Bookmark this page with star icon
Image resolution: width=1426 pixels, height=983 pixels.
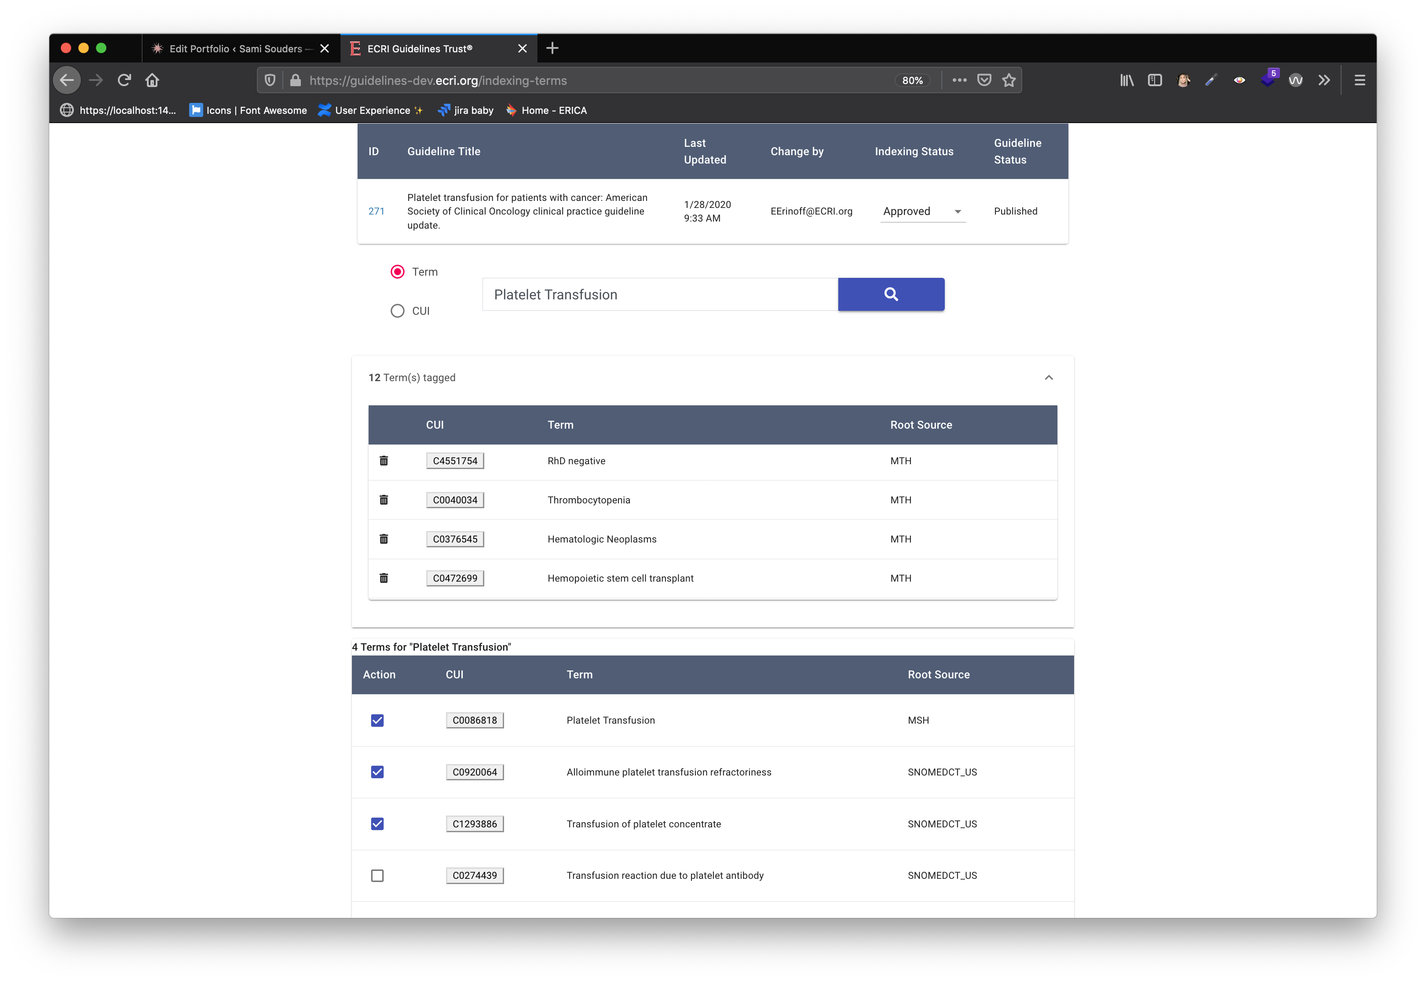[1009, 80]
